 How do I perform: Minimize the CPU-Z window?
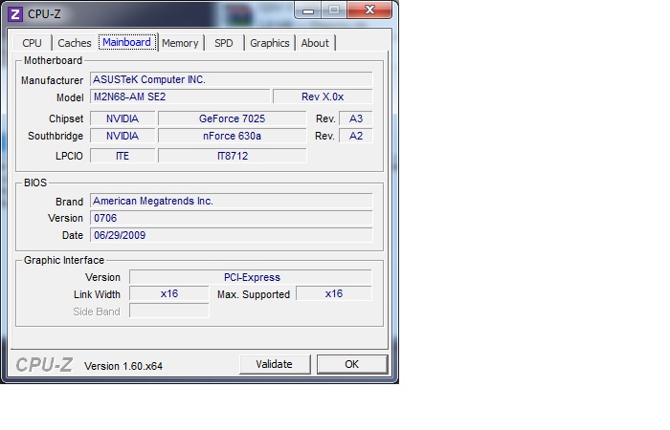[308, 11]
